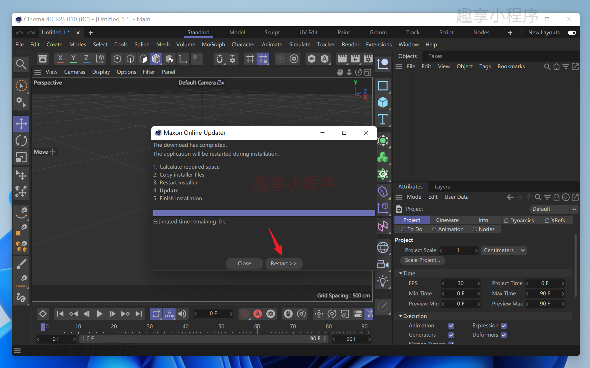Toggle the Z axis lock icon
590x368 pixels.
[x=86, y=59]
